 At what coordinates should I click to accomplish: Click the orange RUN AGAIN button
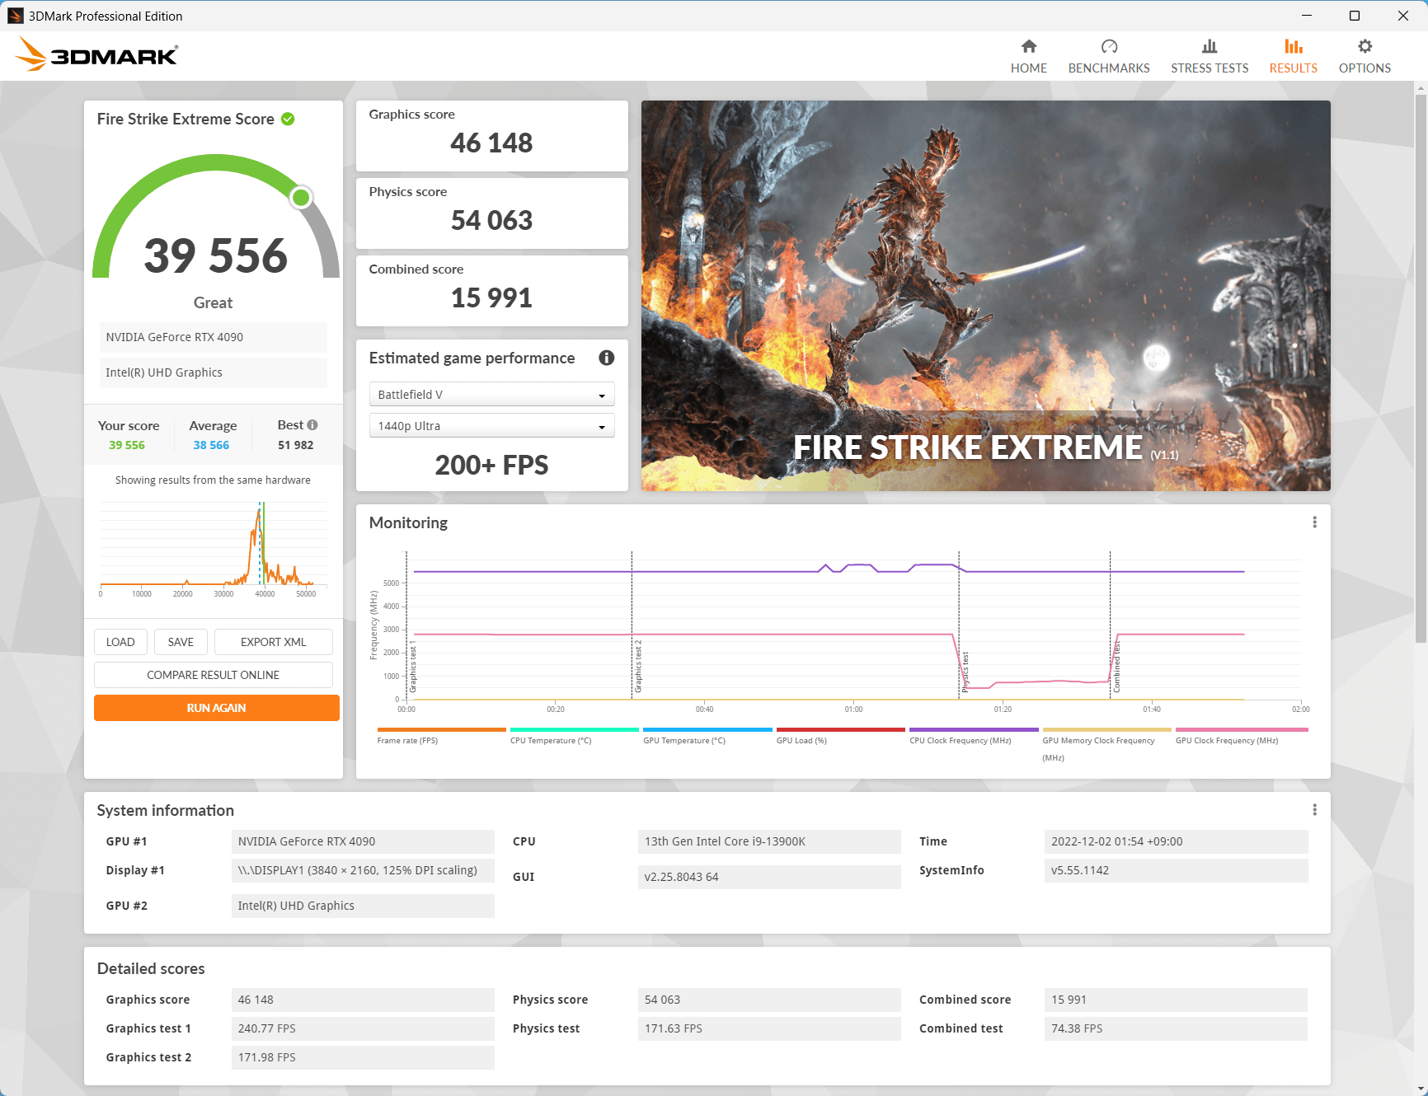(x=216, y=708)
